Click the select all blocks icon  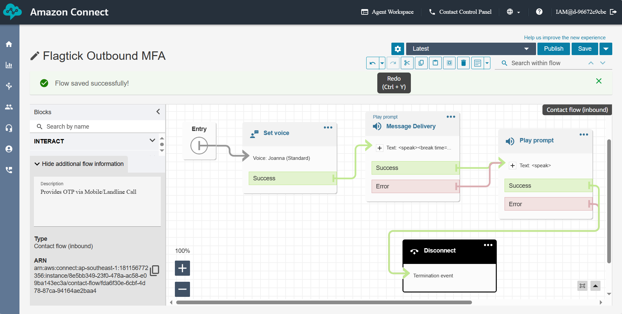pos(449,63)
